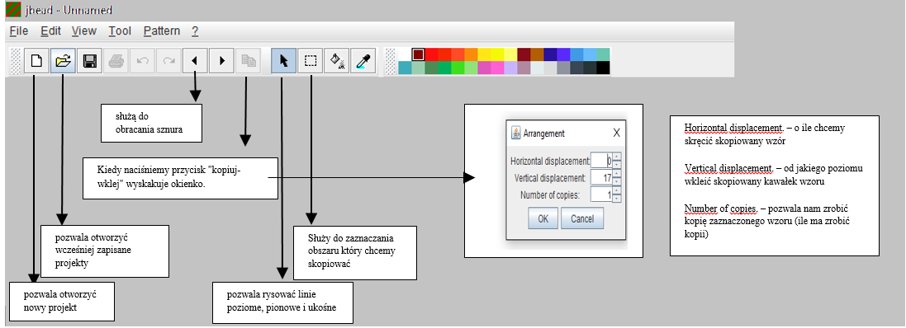Click the 'Number of copies:' label in the dialog
This screenshot has height=328, width=906.
pos(550,194)
